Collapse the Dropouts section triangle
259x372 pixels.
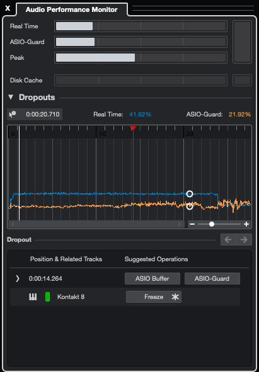[x=11, y=97]
